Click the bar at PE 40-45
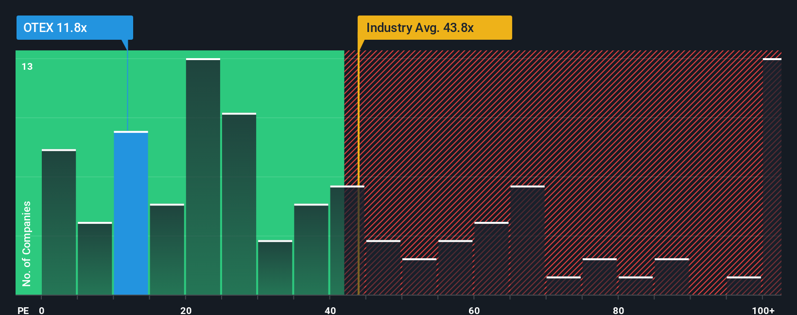797x315 pixels. coord(347,240)
